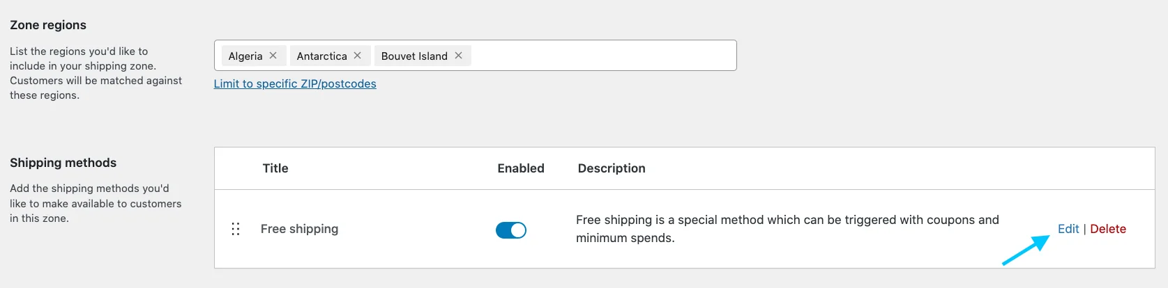Click the Title column header
The height and width of the screenshot is (288, 1168).
pyautogui.click(x=275, y=168)
